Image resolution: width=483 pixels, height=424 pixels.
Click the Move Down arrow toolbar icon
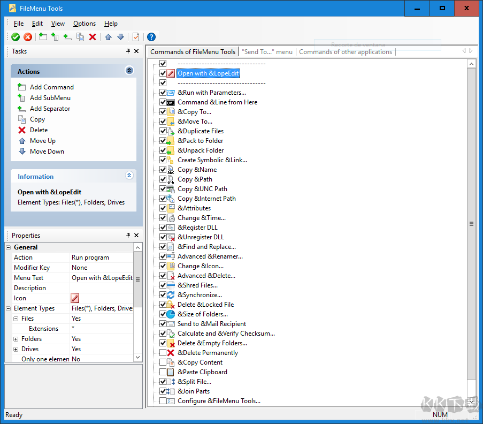(121, 37)
